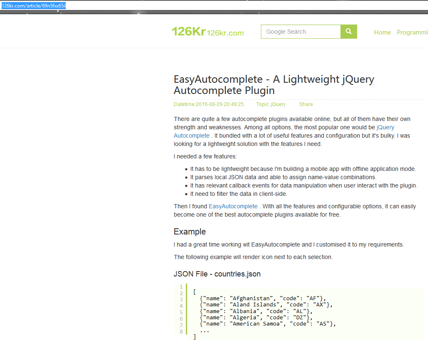Click the bullet list item about offline mode

303,169
